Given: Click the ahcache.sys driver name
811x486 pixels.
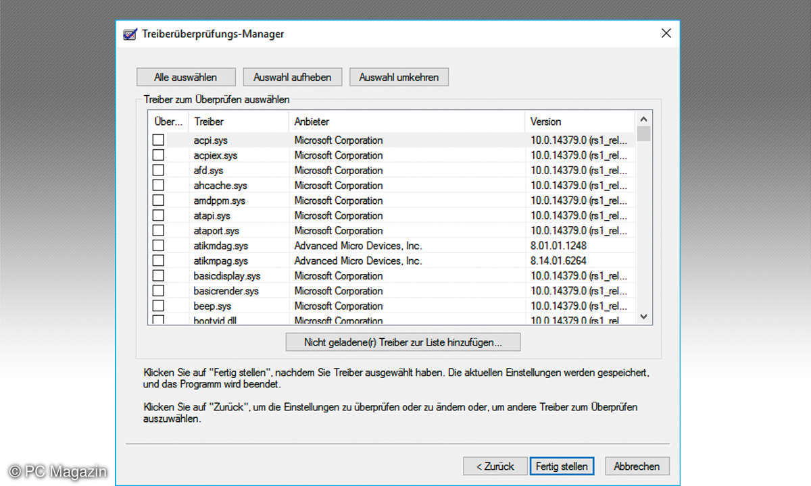Looking at the screenshot, I should click(x=220, y=186).
